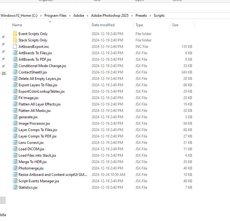Click the Flatten All Masks.jsx icon

point(15,110)
